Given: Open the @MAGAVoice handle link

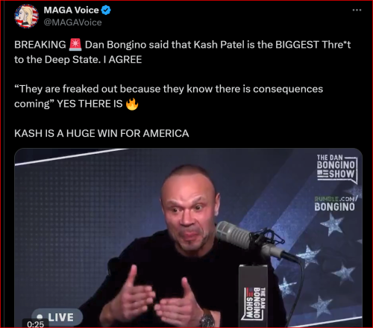Looking at the screenshot, I should 72,22.
